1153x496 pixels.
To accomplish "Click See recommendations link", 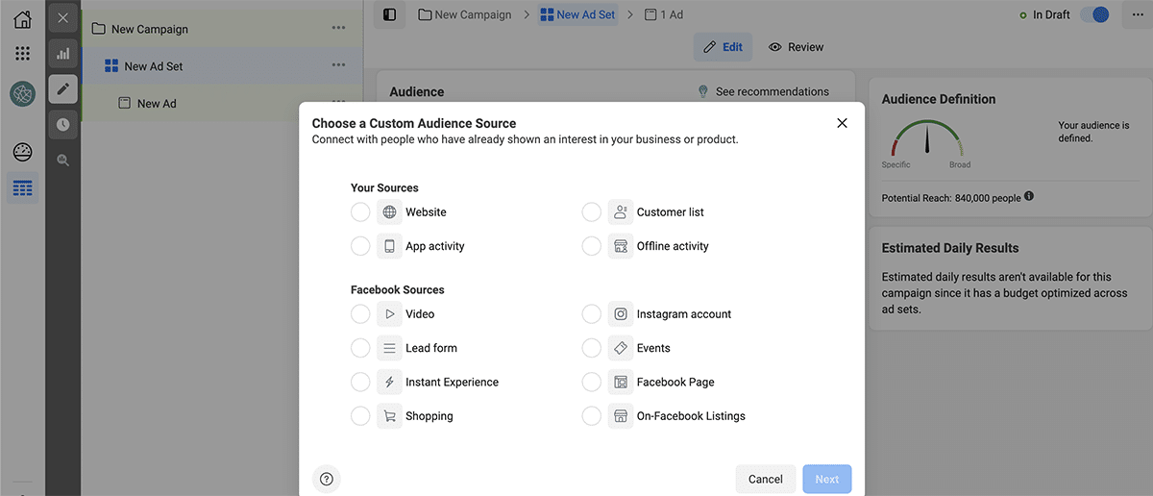I will [763, 91].
